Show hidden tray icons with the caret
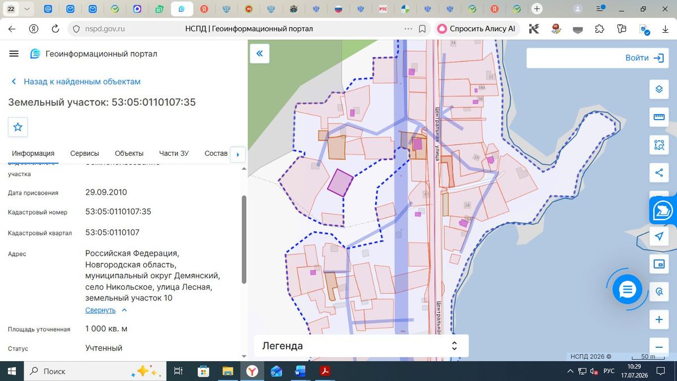Image resolution: width=677 pixels, height=381 pixels. tap(570, 371)
